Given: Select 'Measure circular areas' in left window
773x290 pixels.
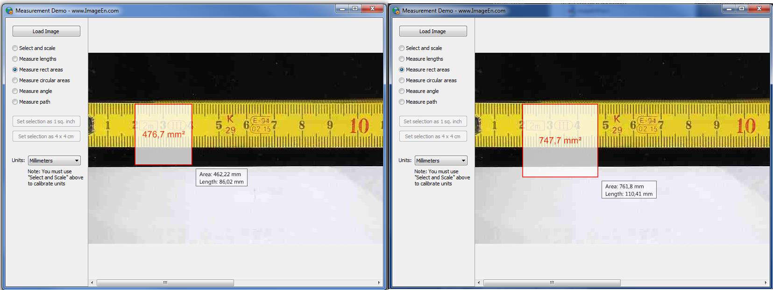Looking at the screenshot, I should pos(41,80).
